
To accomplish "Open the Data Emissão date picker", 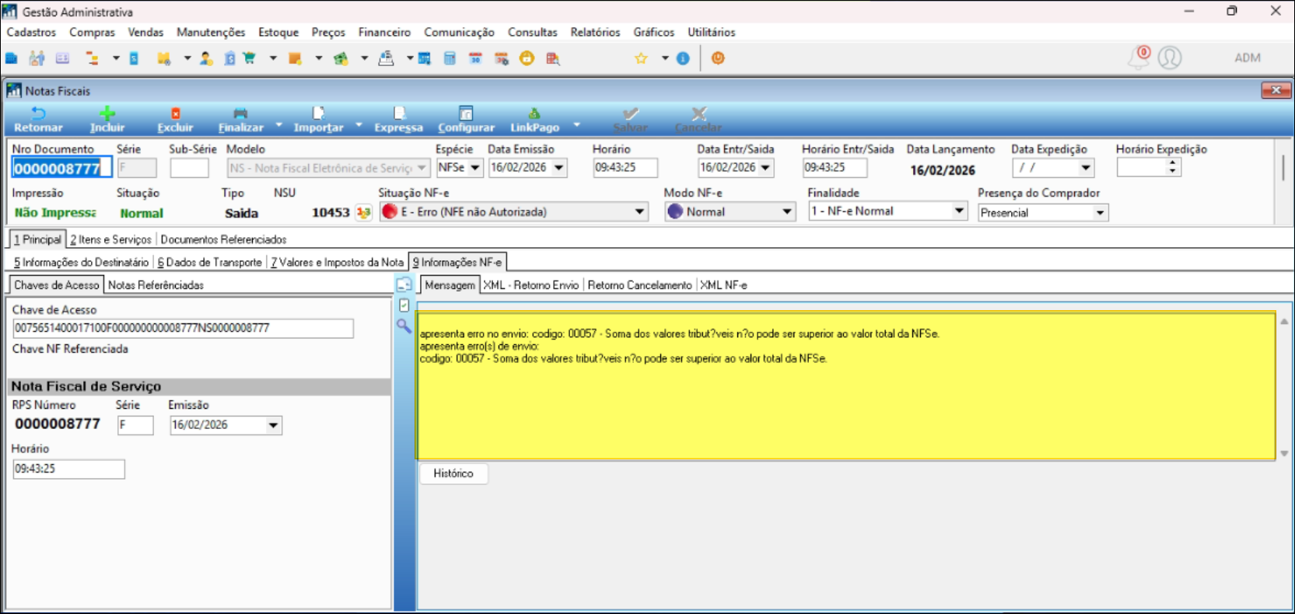I will (x=558, y=168).
